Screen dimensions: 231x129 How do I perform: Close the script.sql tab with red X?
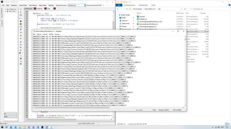tap(45, 9)
